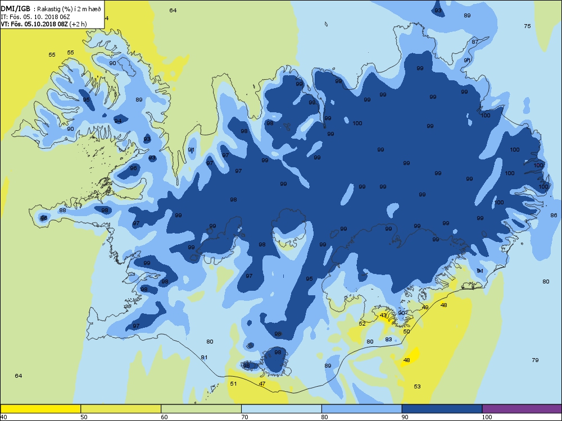Click the humidity value '87' on the map

[x=475, y=42]
